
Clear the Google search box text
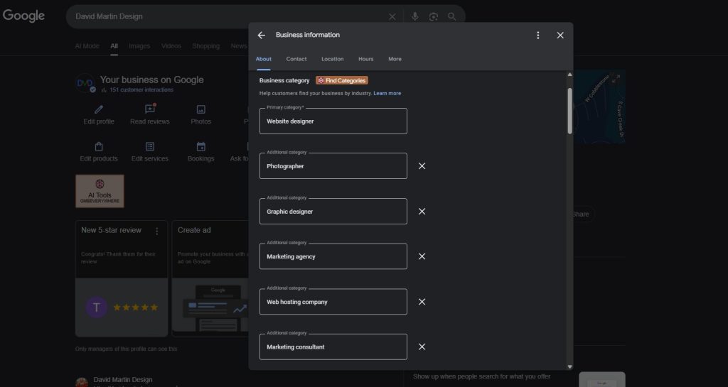point(392,16)
